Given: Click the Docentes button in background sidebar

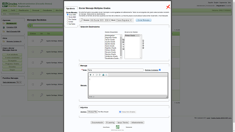Looking at the screenshot, I should pos(12,67).
